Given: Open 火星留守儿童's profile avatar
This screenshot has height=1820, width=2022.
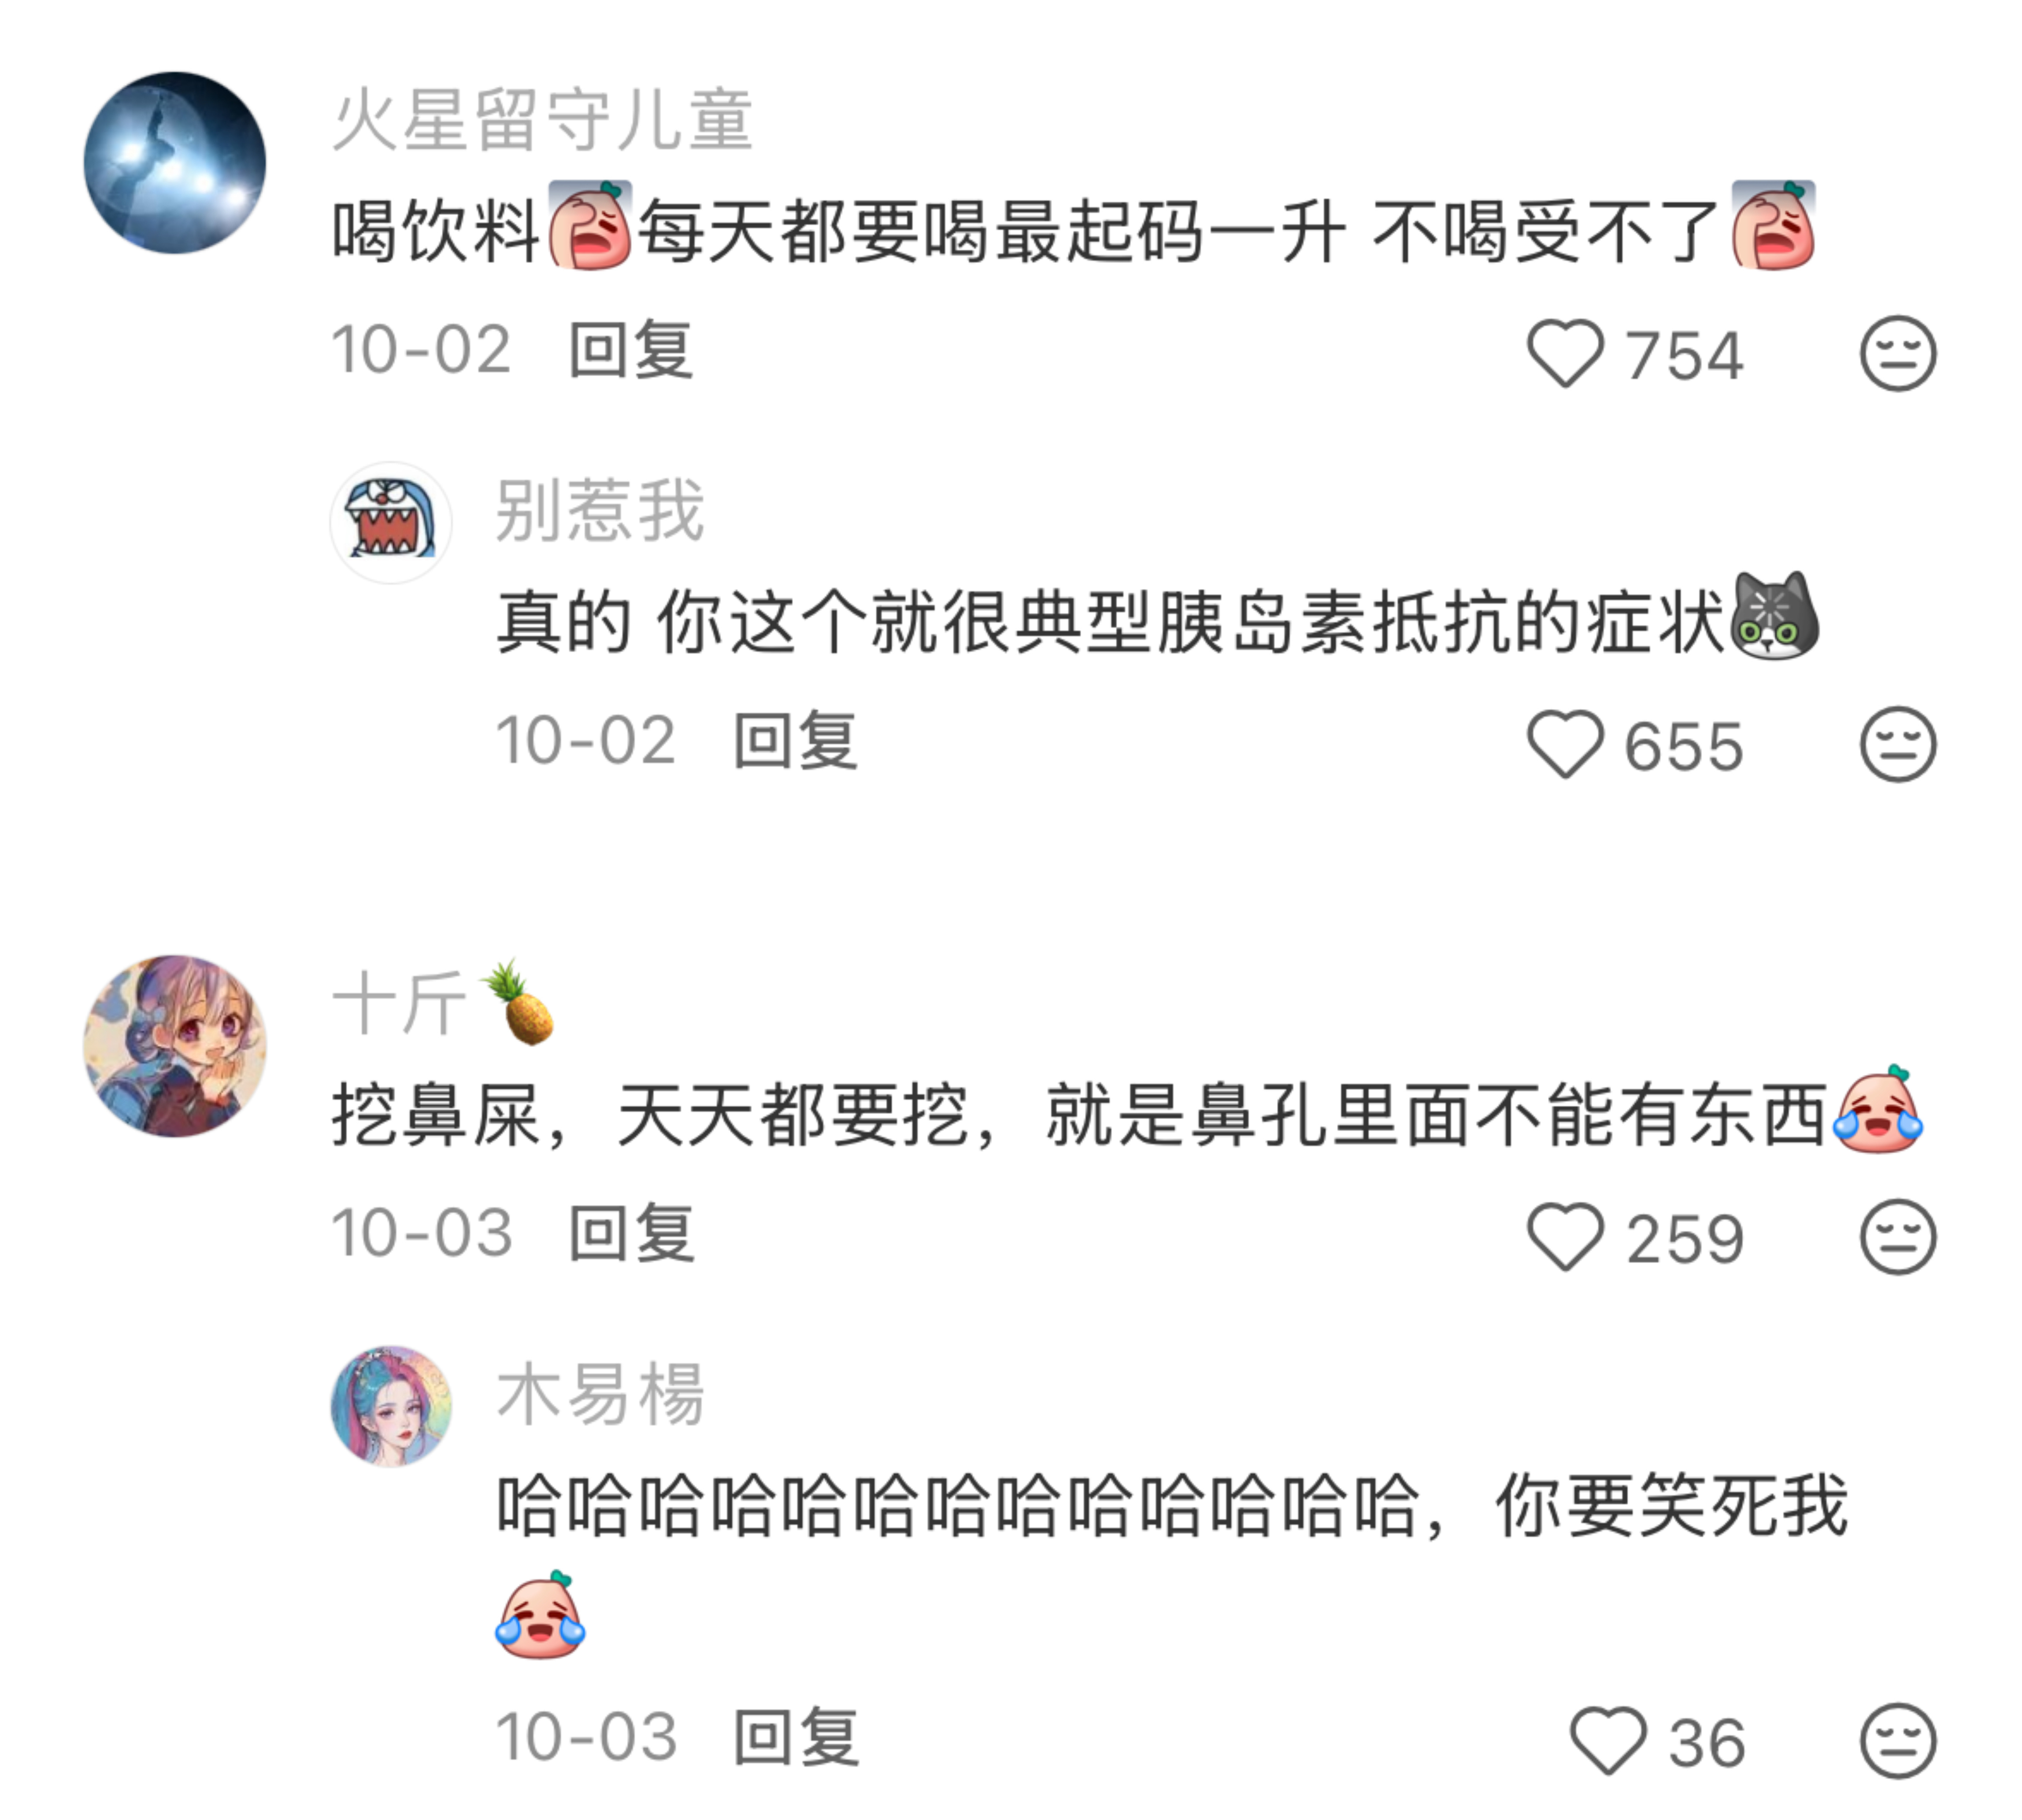Looking at the screenshot, I should click(174, 162).
